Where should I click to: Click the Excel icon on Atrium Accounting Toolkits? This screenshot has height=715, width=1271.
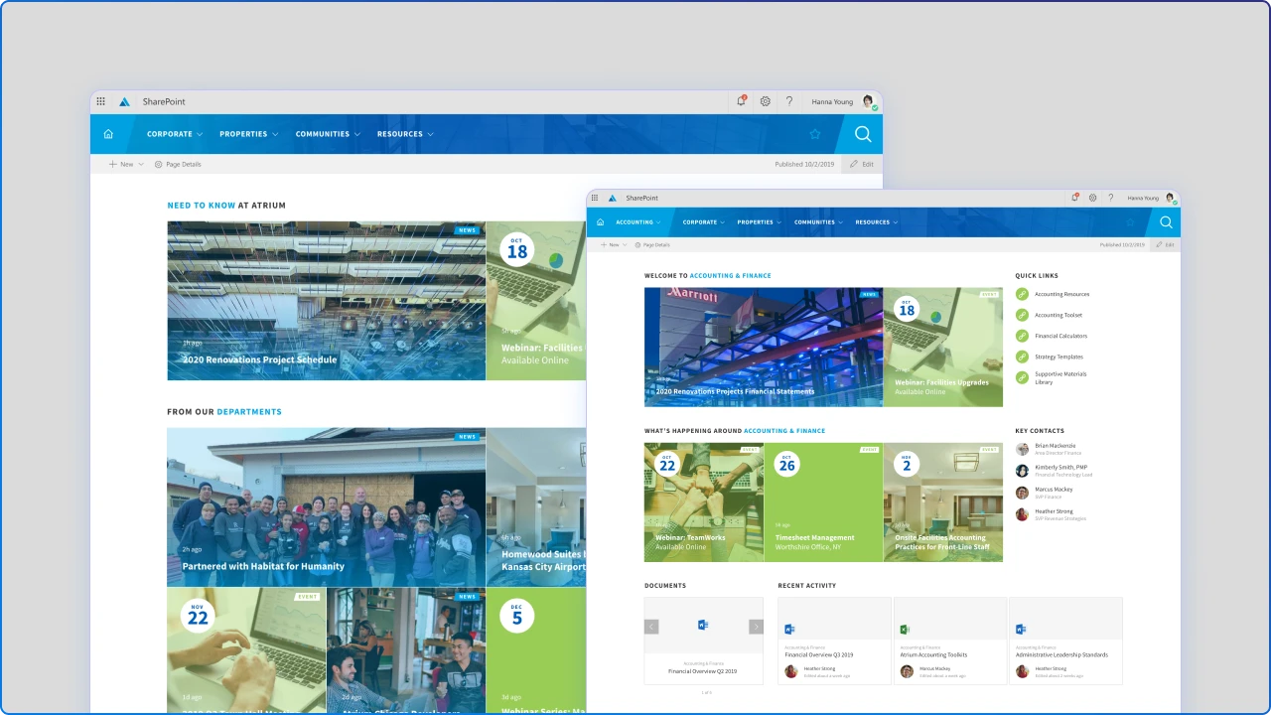906,629
